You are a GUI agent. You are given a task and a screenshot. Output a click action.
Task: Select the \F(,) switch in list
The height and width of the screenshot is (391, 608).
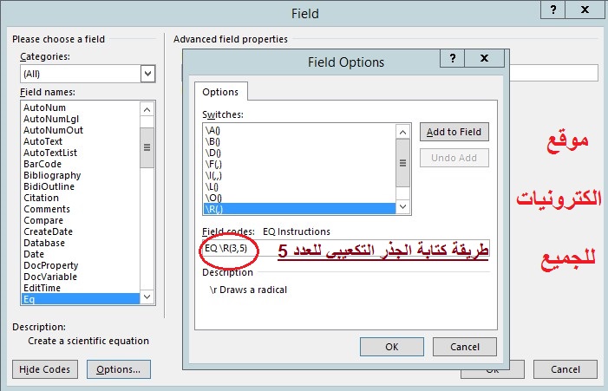tap(295, 163)
